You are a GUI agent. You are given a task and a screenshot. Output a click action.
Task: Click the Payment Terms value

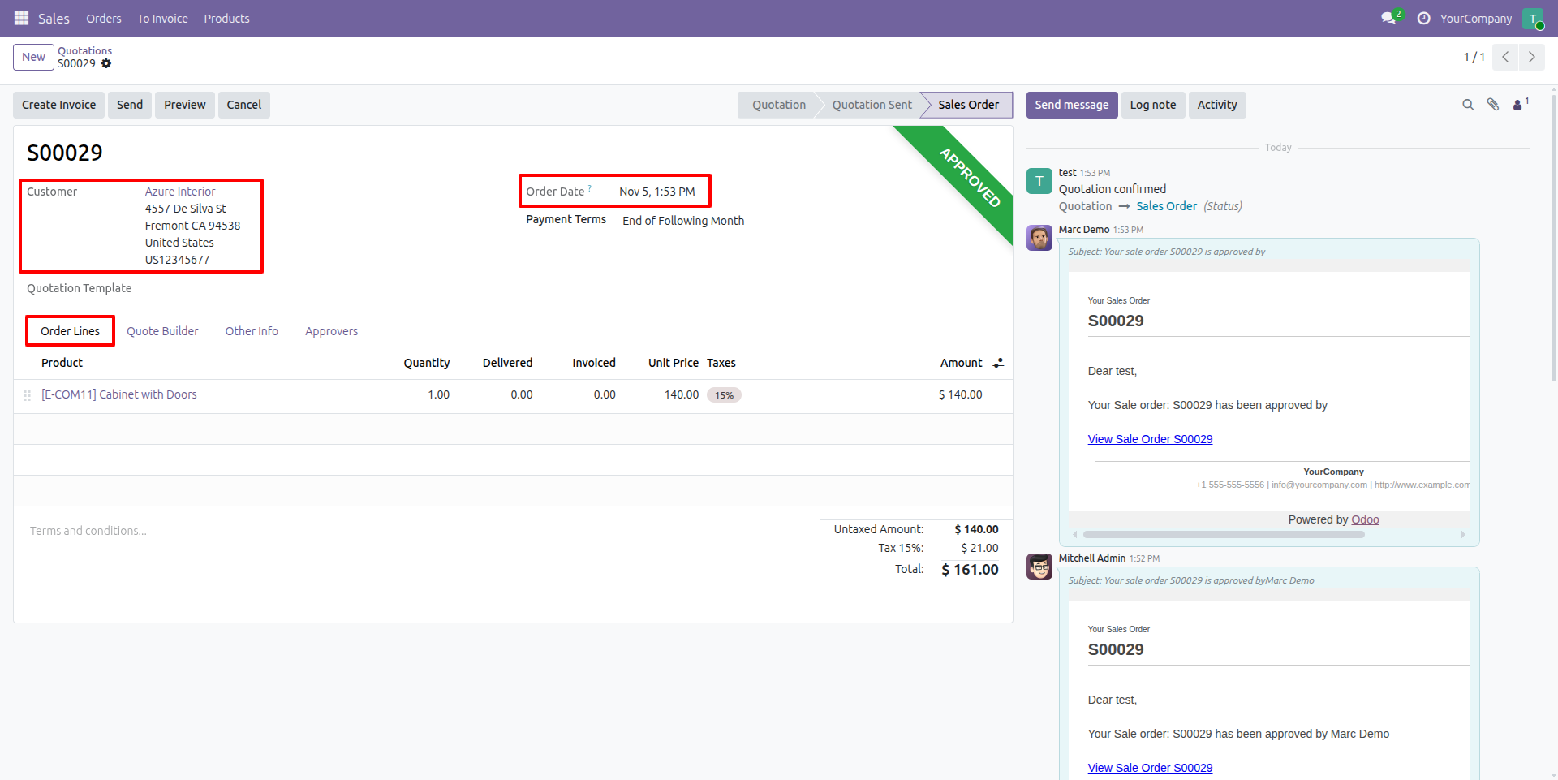tap(683, 221)
